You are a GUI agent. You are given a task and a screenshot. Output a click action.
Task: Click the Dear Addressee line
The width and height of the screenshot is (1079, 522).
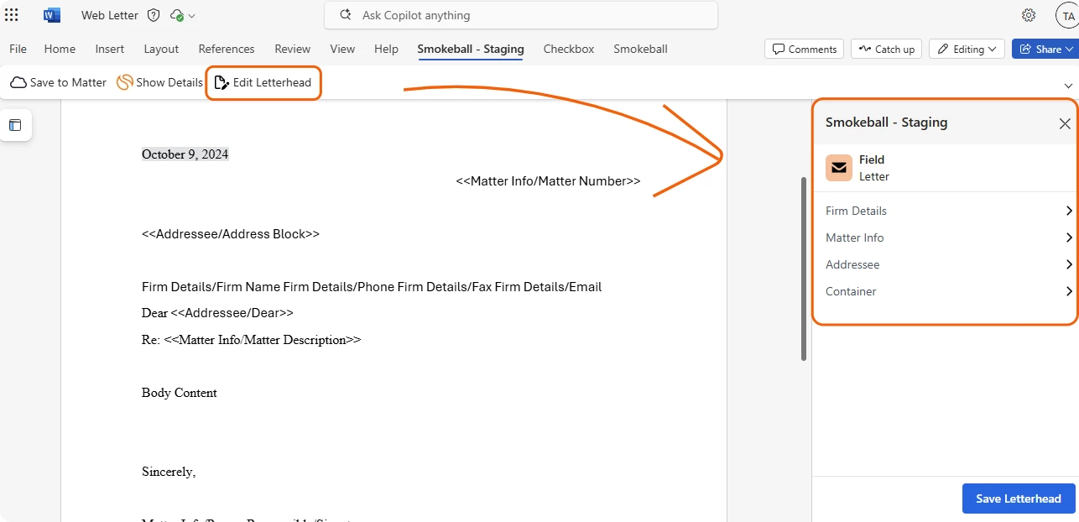pyautogui.click(x=217, y=313)
